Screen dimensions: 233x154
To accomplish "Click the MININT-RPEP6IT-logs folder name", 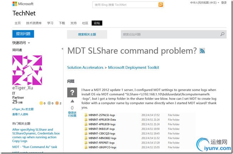I will [102, 143].
